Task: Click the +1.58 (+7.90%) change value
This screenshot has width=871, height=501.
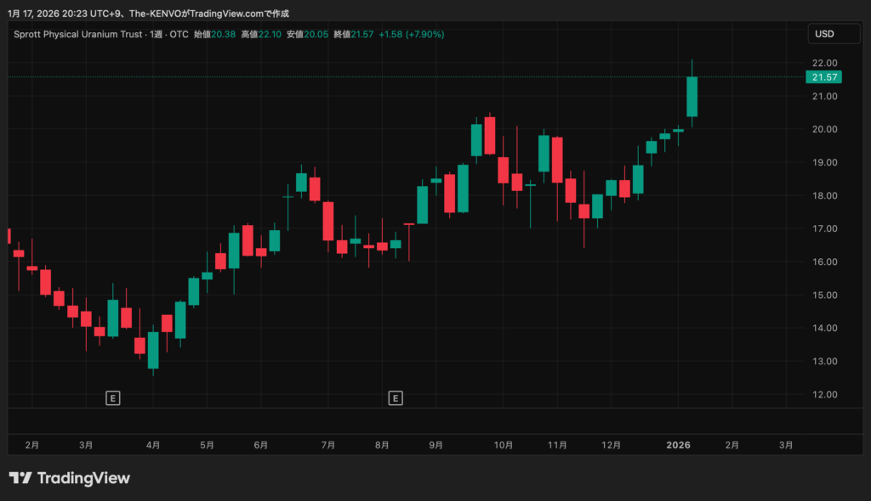Action: 410,34
